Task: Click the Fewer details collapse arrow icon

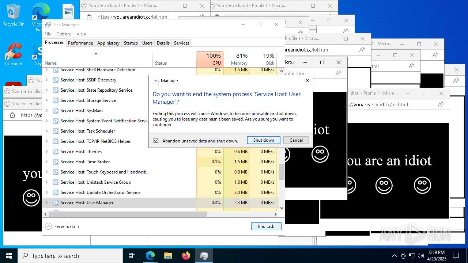Action: 48,226
